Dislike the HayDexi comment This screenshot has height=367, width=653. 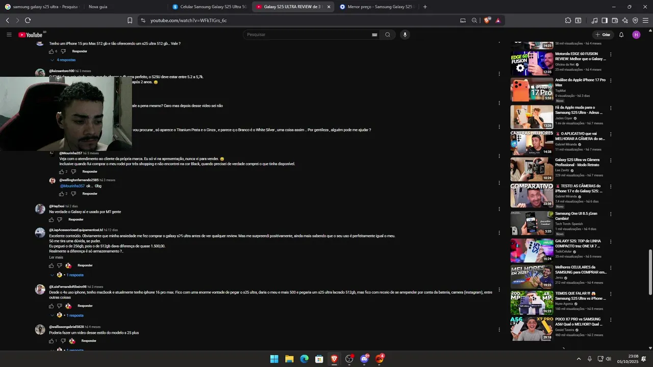point(60,220)
